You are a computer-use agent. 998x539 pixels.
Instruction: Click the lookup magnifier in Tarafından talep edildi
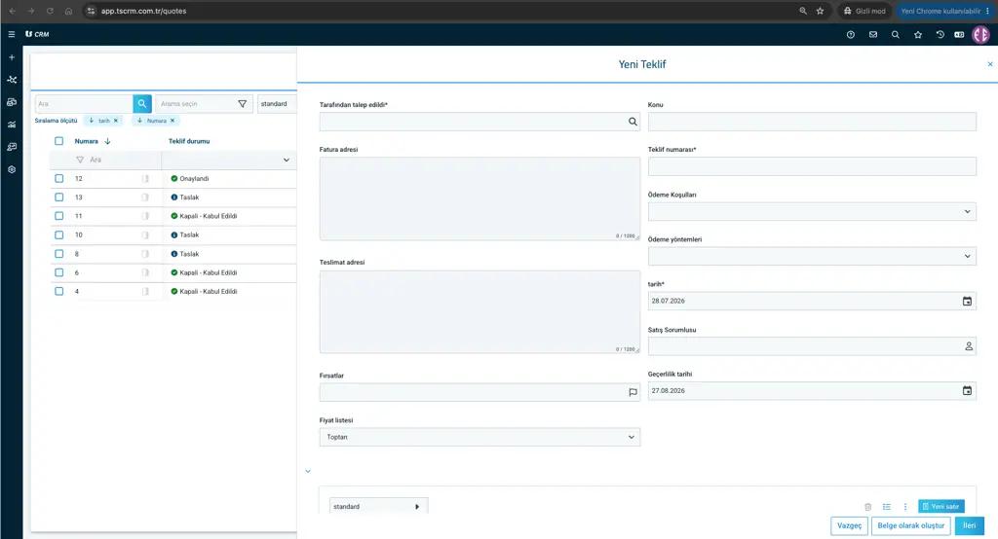pyautogui.click(x=633, y=122)
